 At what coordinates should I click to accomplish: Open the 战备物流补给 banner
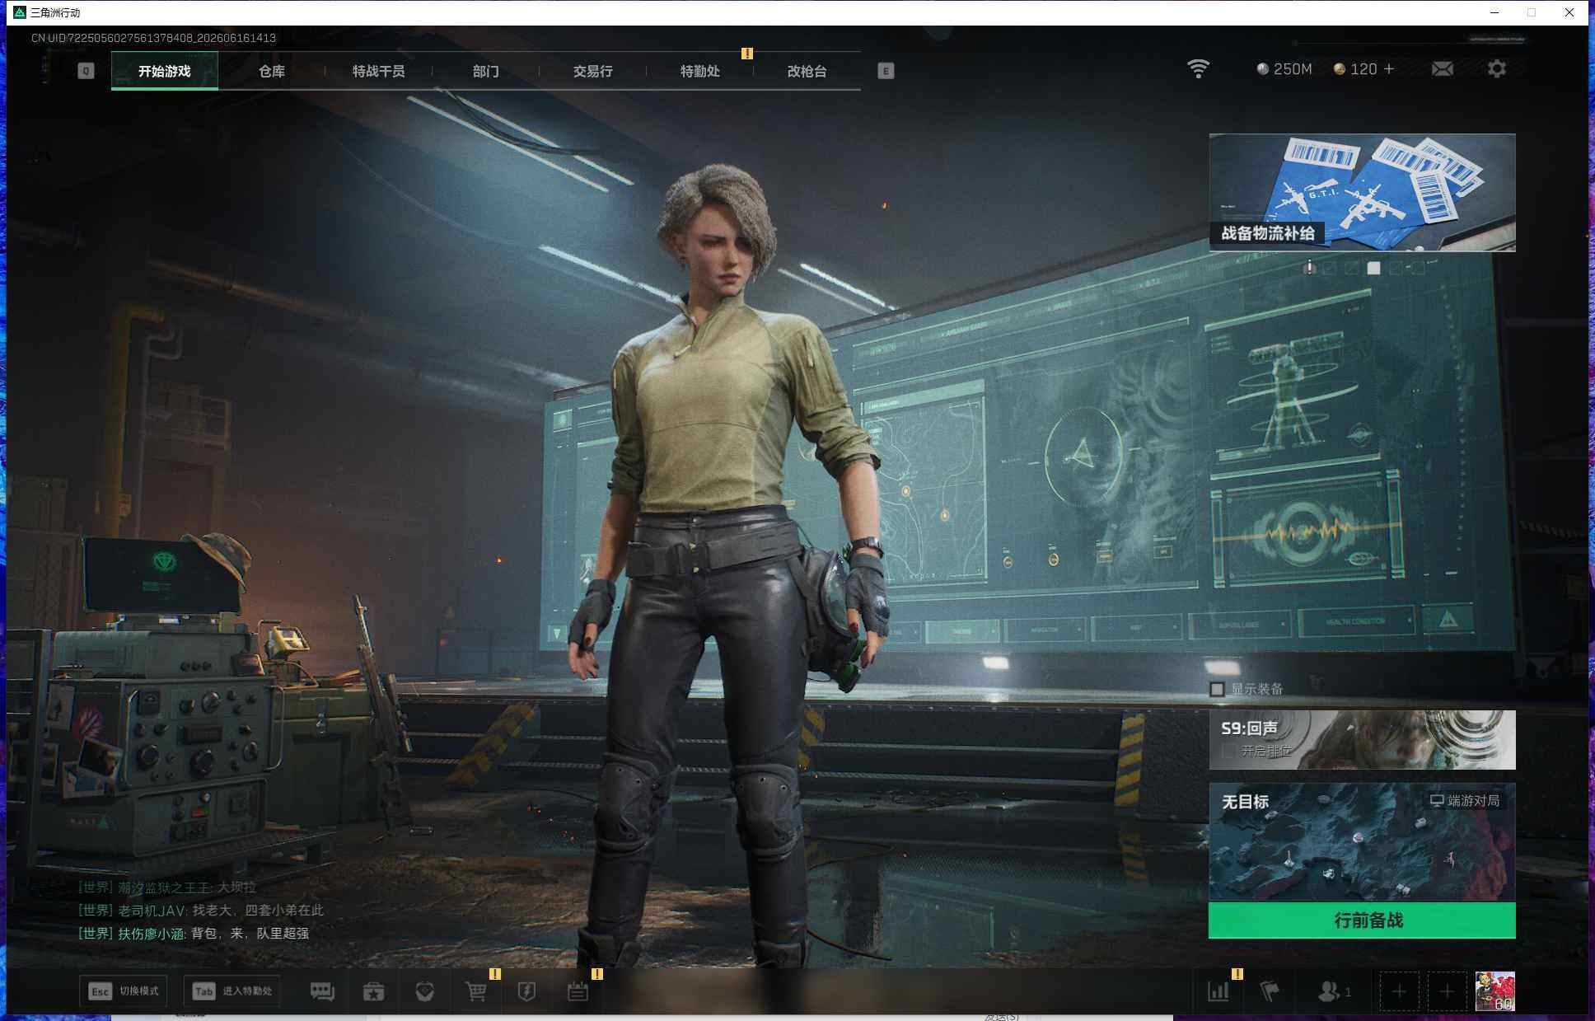[x=1362, y=193]
